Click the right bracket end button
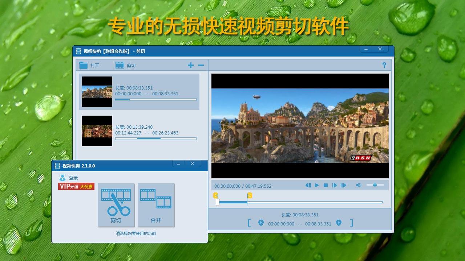The image size is (465, 261). point(351,223)
